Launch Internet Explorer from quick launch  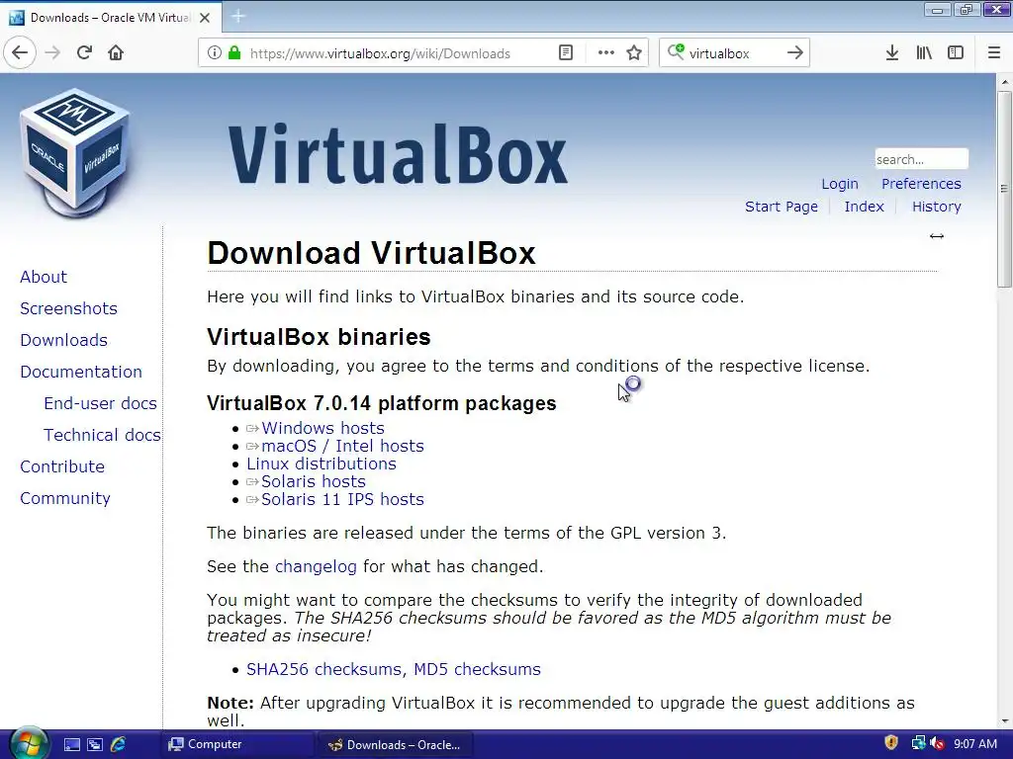(x=119, y=744)
